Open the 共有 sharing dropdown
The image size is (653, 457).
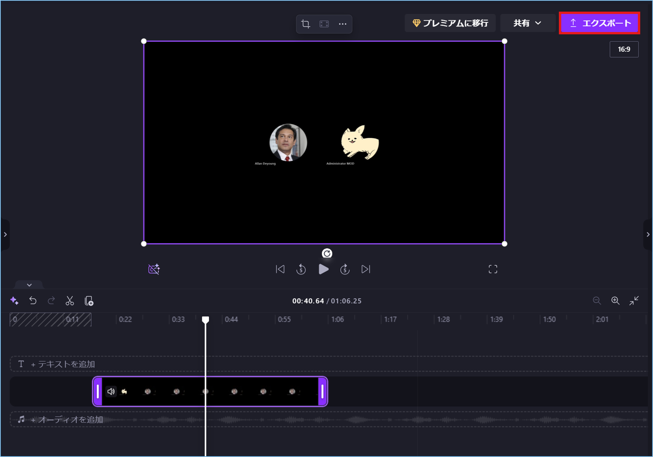tap(527, 23)
